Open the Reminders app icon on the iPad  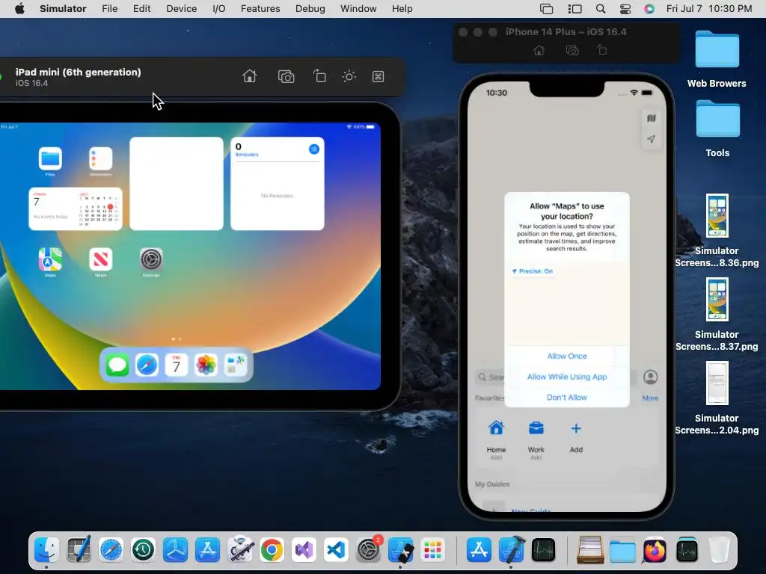[x=101, y=158]
